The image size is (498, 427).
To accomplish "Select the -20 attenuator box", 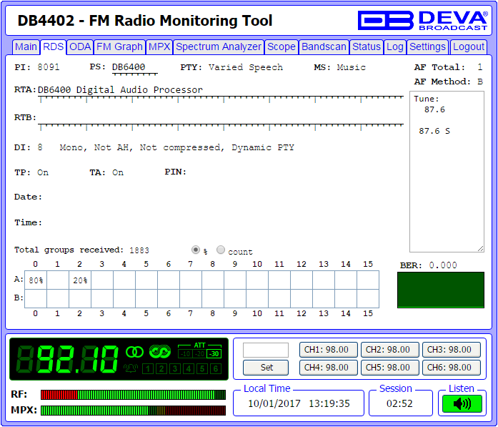I will click(x=199, y=353).
